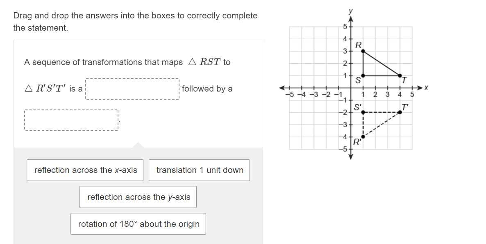Screen dimensions: 486x244
Task: Click the x-axis label on the grid
Action: pyautogui.click(x=425, y=87)
